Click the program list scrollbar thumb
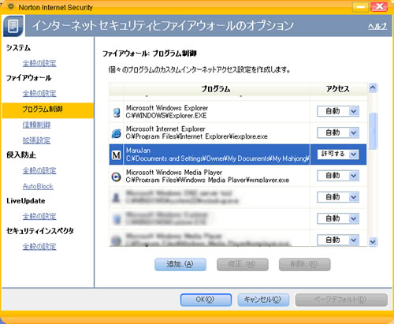This screenshot has width=394, height=324. (x=373, y=131)
